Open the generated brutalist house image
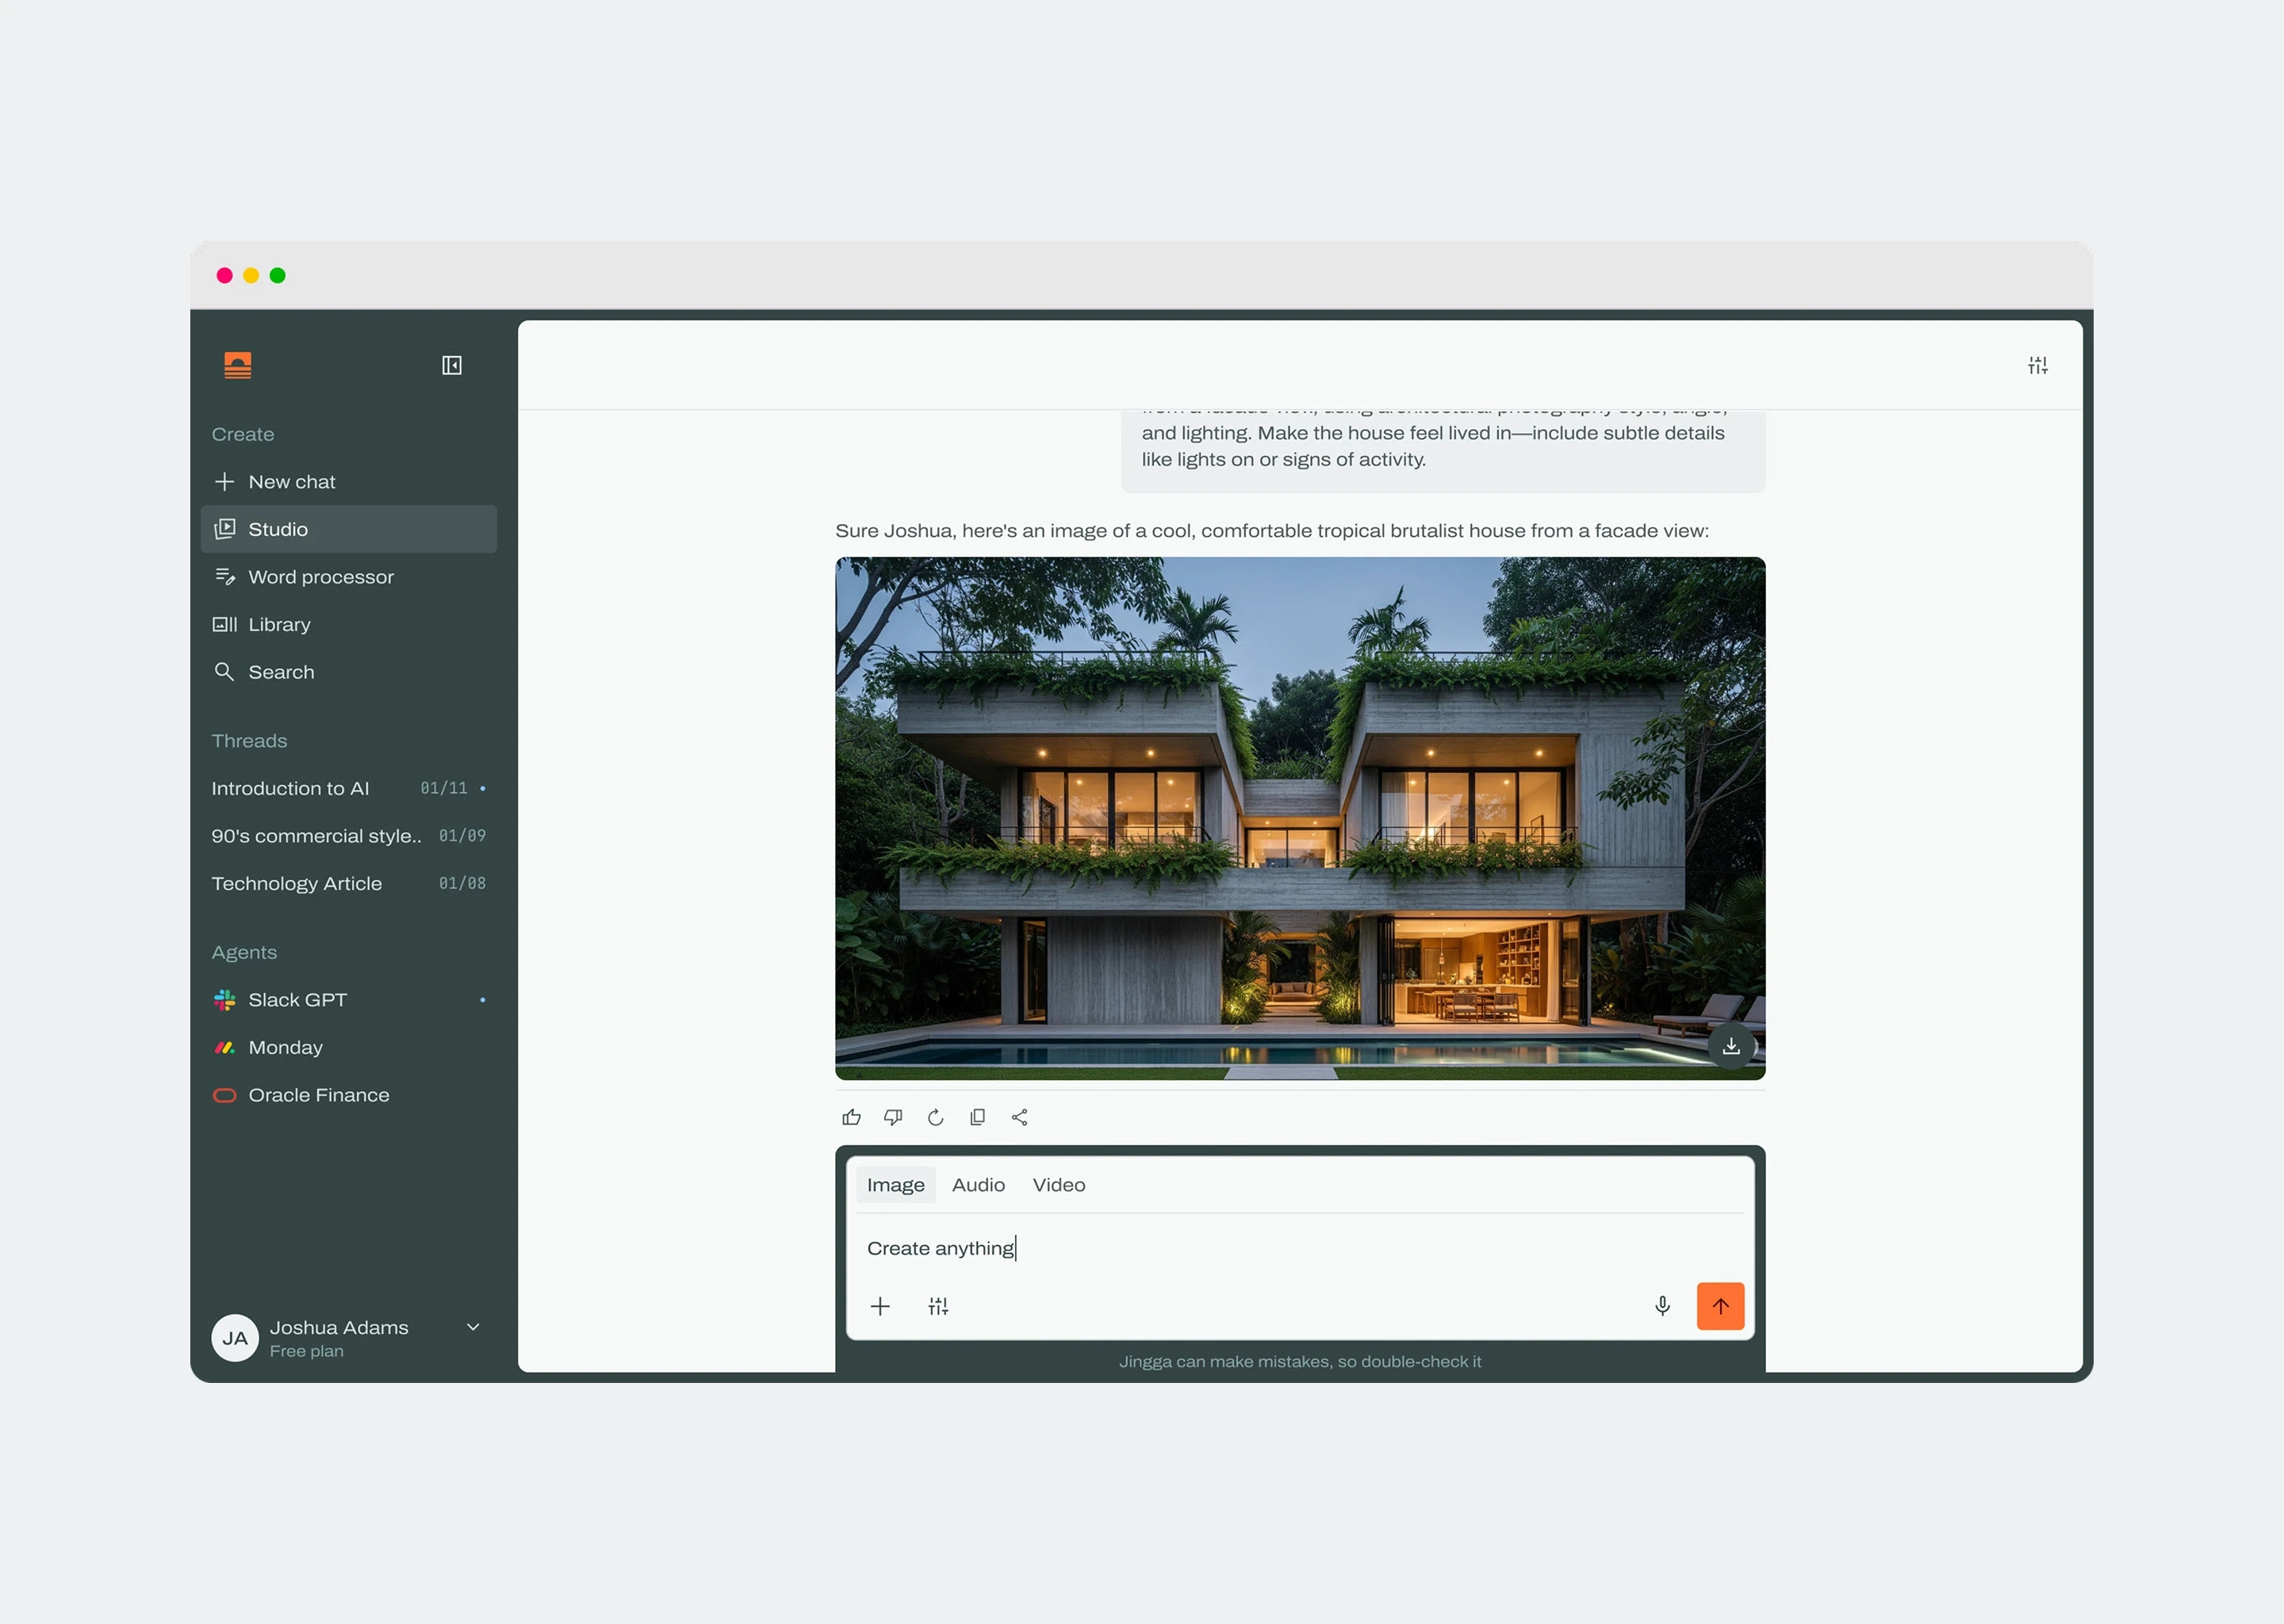 [x=1300, y=818]
